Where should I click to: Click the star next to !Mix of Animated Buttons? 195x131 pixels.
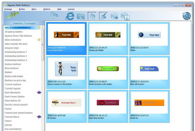click(x=39, y=28)
